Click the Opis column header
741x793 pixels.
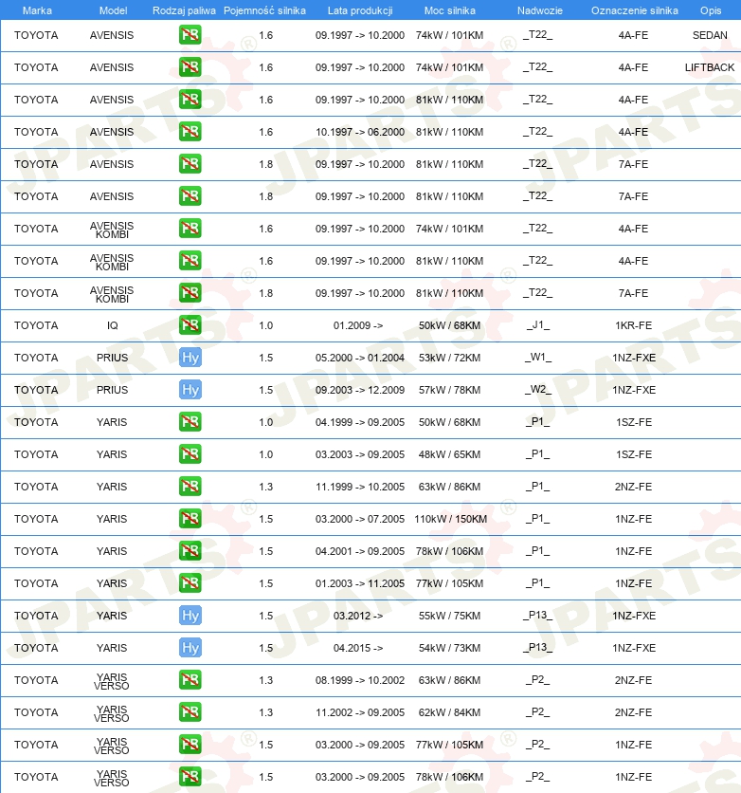coord(710,10)
